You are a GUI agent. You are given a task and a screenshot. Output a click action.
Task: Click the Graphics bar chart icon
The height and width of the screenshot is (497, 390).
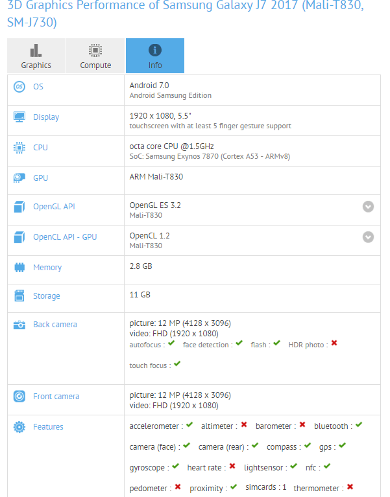[x=36, y=51]
